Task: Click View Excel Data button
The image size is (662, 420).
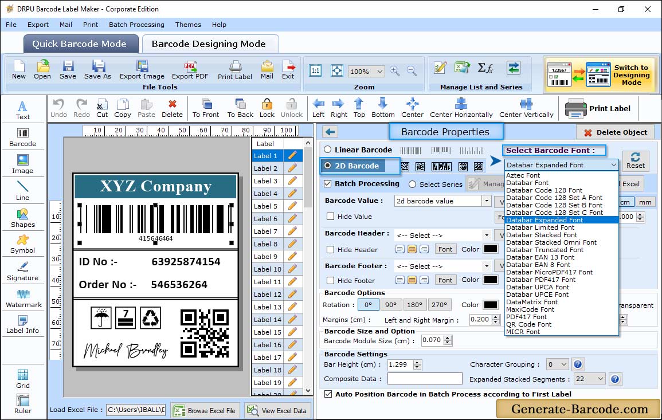Action: point(277,410)
